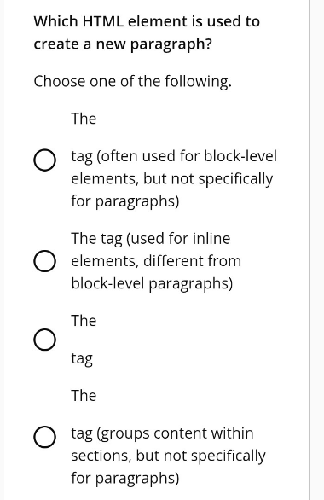Image resolution: width=324 pixels, height=500 pixels.
Task: Click 'sections, but not specifically' text line
Action: (x=168, y=456)
